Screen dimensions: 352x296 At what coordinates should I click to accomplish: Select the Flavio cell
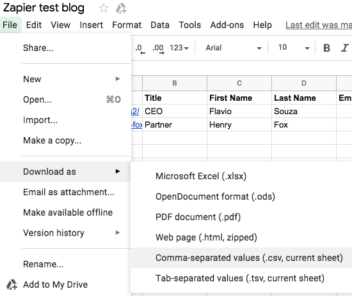(239, 111)
